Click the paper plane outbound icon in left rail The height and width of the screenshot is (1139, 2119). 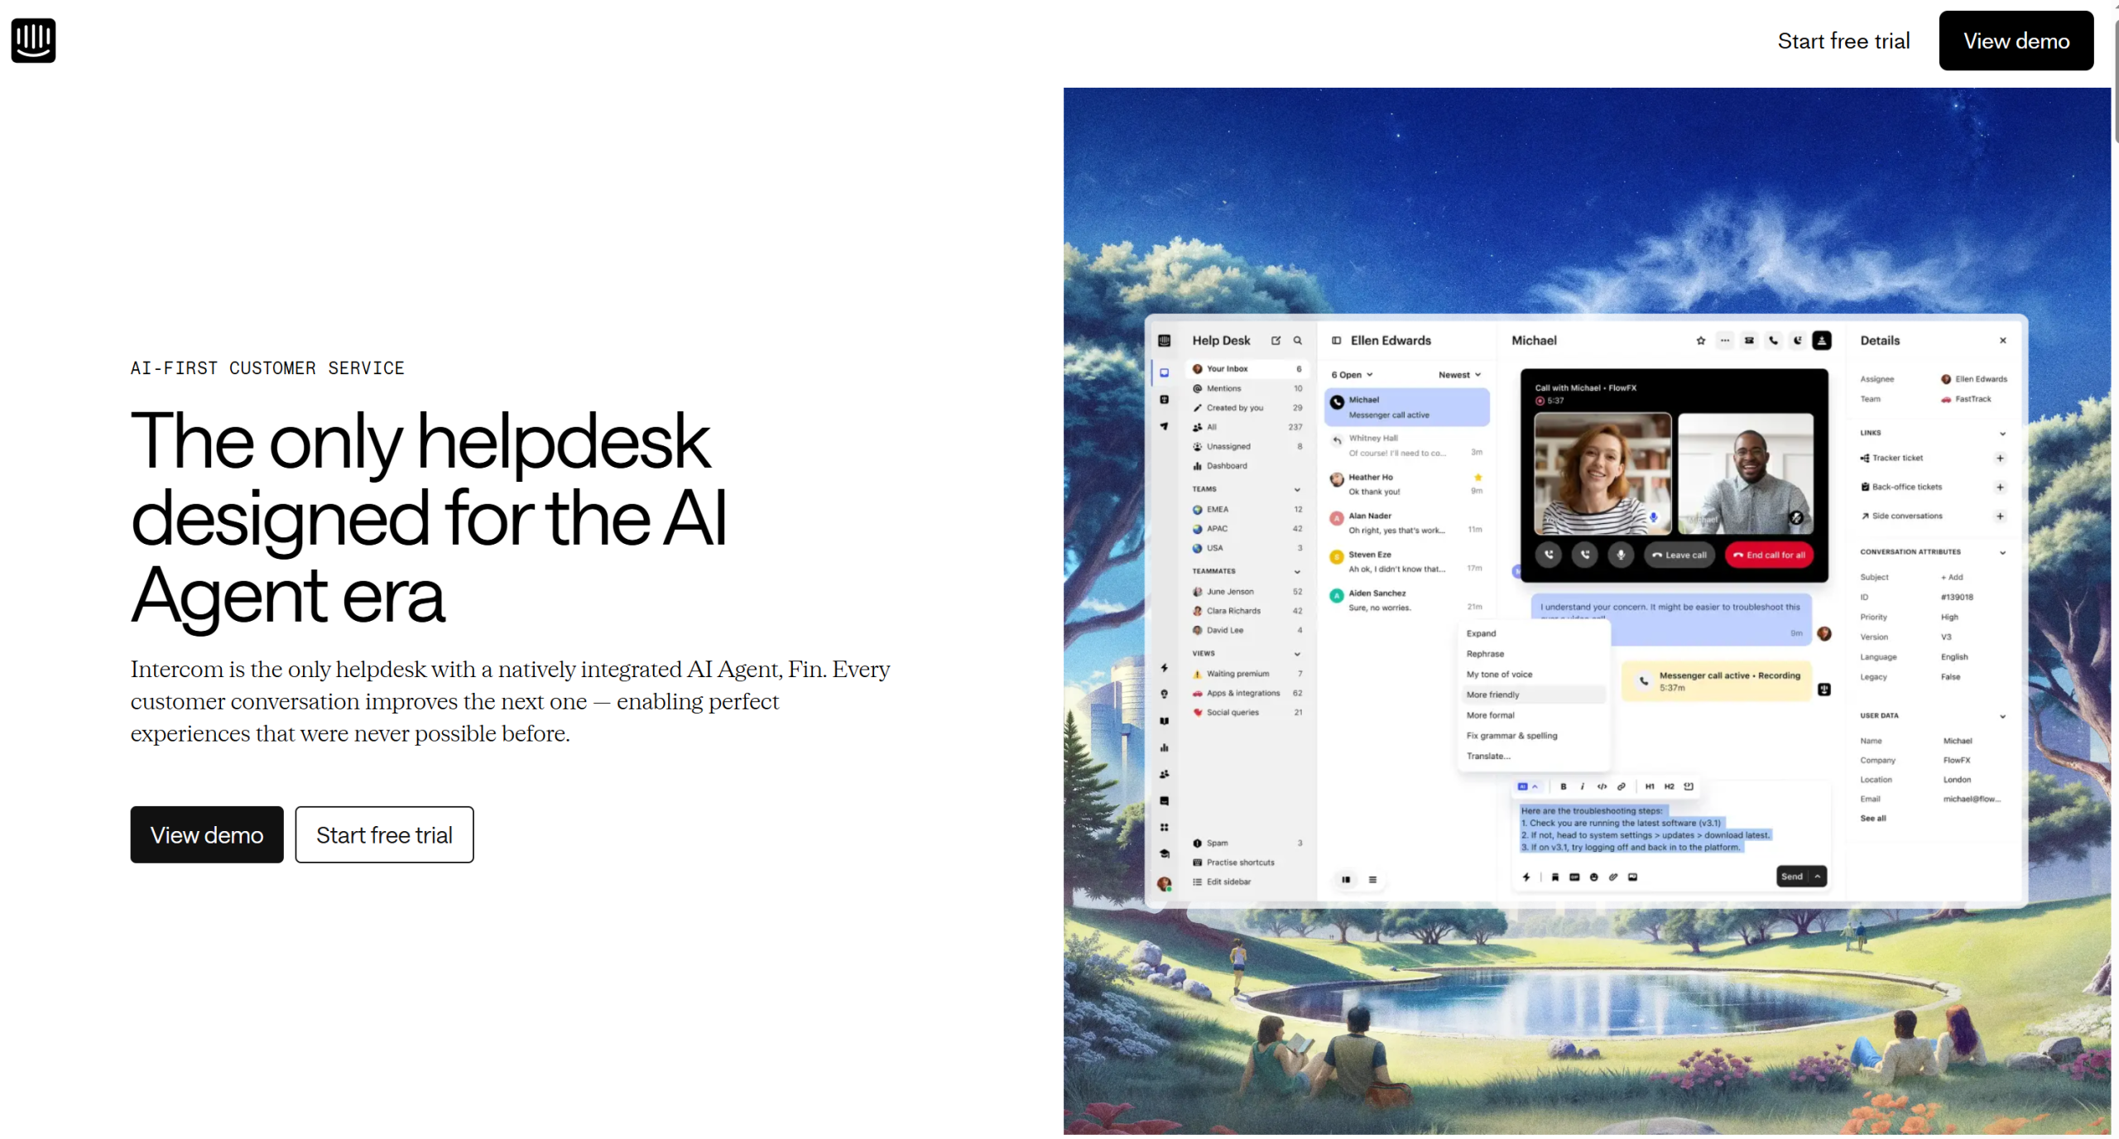tap(1165, 425)
